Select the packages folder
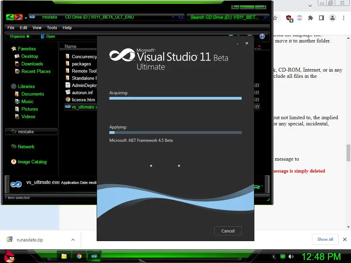The height and width of the screenshot is (263, 351). pos(78,64)
